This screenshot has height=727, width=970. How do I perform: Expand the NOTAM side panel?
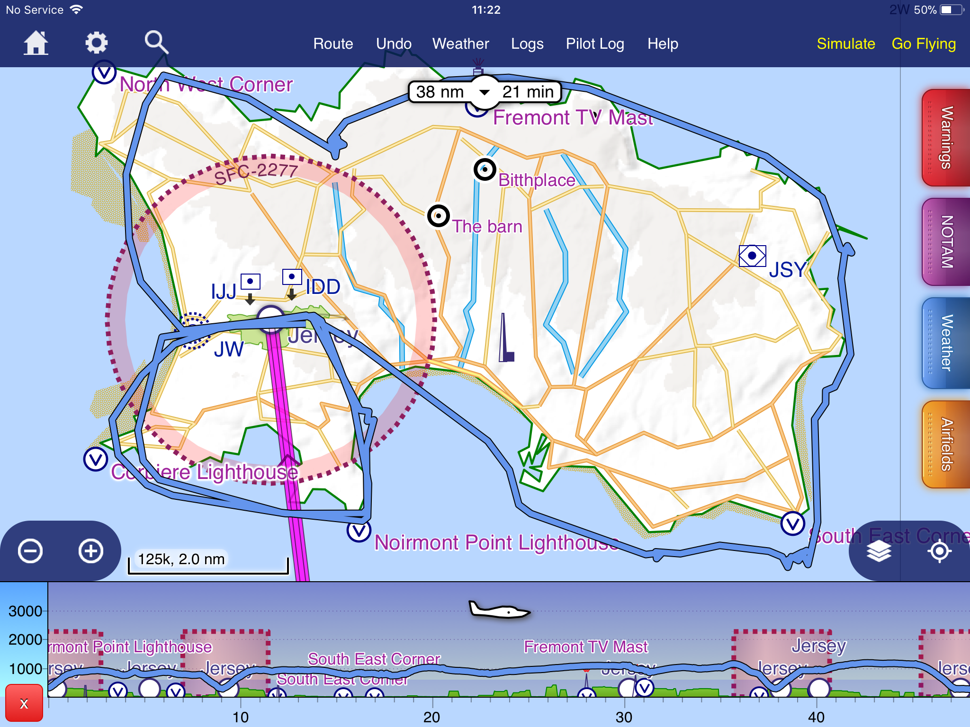click(945, 242)
